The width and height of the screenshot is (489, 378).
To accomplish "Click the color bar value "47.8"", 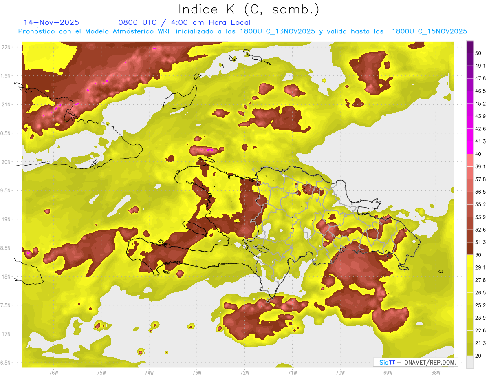I will (x=480, y=78).
